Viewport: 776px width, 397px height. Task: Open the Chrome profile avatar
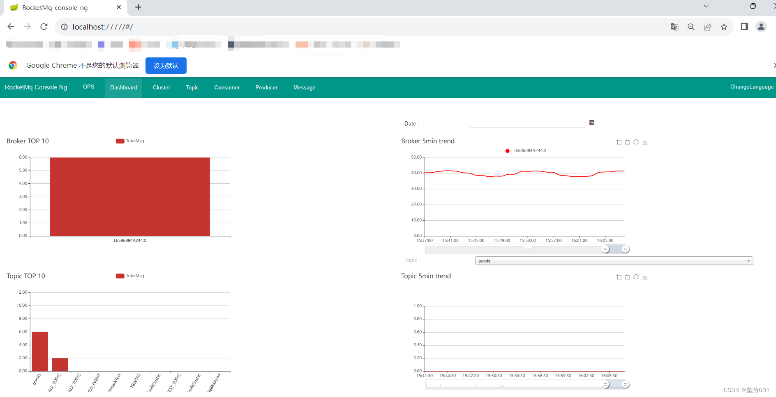coord(761,27)
